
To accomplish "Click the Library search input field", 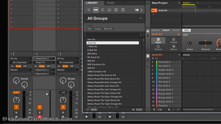I will pos(113,34).
